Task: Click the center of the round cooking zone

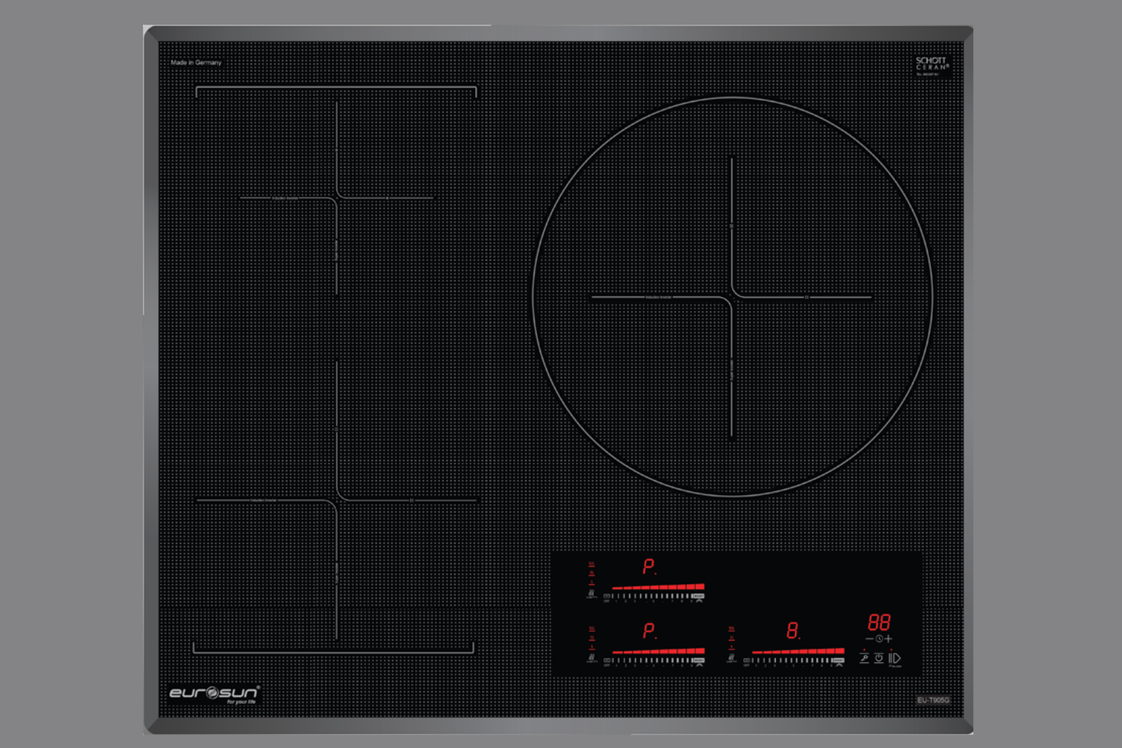Action: [732, 297]
